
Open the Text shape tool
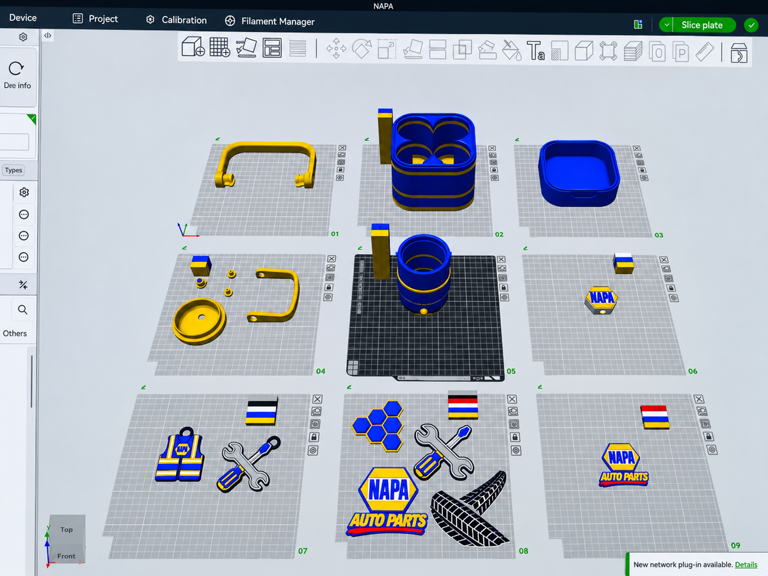536,50
